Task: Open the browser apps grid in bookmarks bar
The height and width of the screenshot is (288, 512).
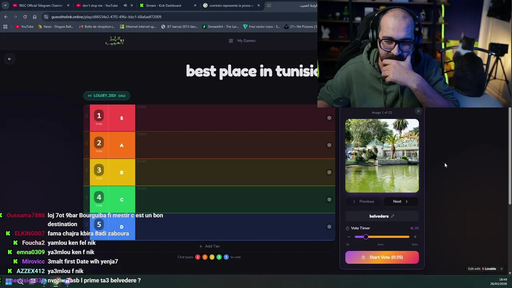Action: click(x=5, y=27)
